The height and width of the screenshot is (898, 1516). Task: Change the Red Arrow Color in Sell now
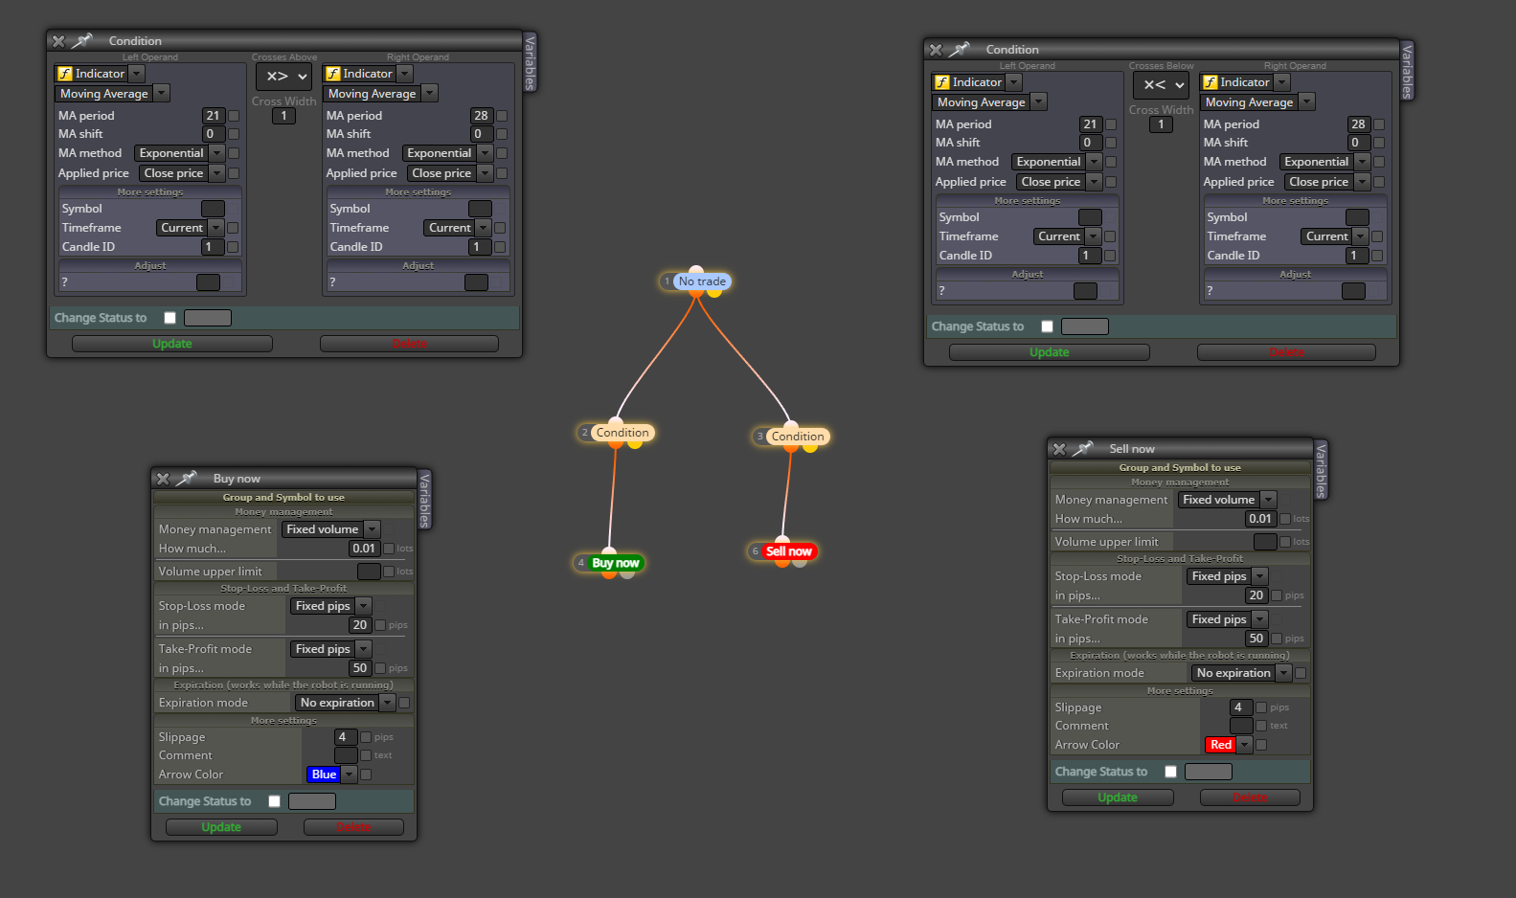point(1229,745)
